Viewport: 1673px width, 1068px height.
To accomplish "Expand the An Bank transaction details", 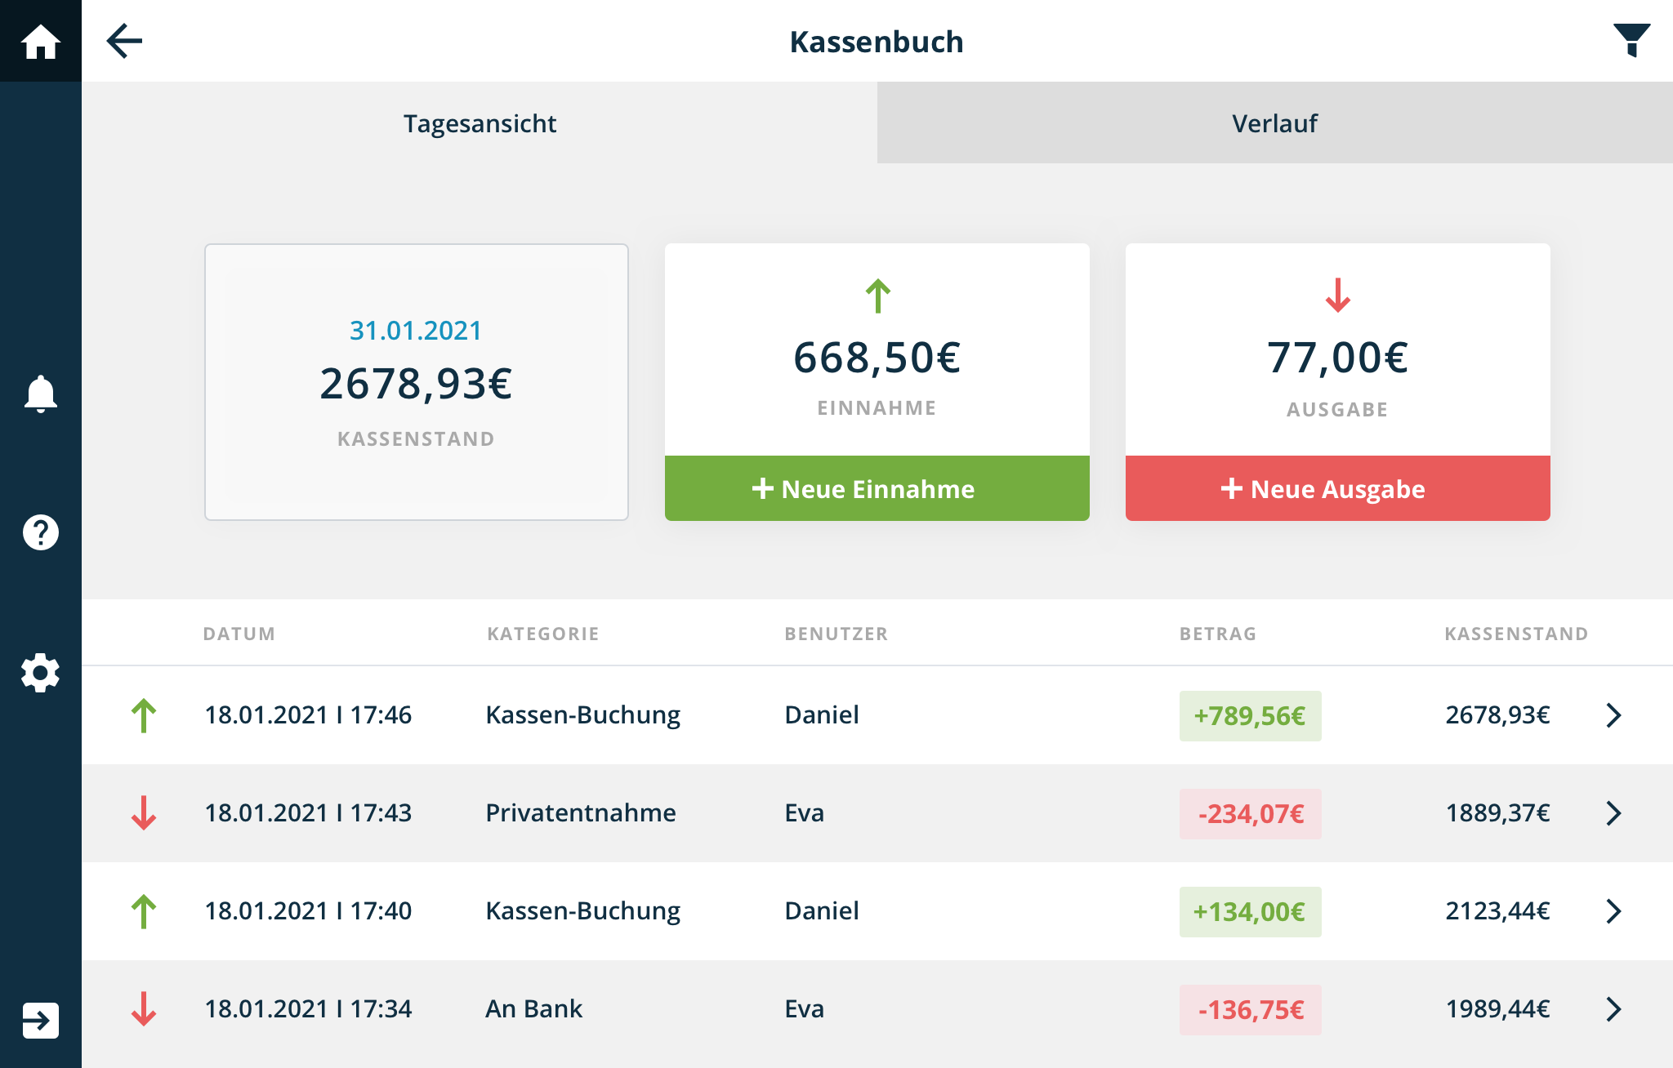I will [x=1613, y=1009].
